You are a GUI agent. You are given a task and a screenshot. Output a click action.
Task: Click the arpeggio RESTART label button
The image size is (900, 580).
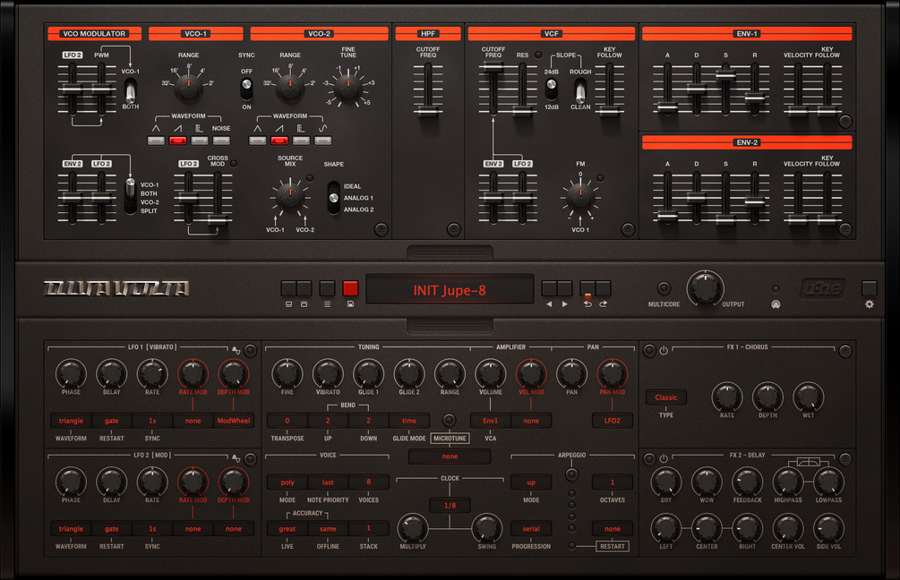tap(613, 546)
